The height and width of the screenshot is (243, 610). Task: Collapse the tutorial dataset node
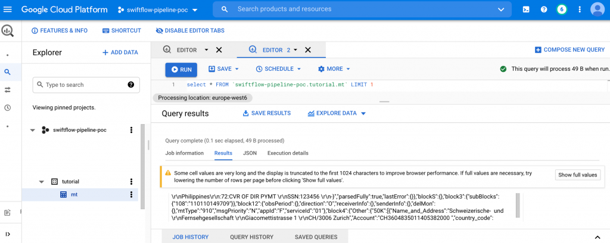(42, 182)
